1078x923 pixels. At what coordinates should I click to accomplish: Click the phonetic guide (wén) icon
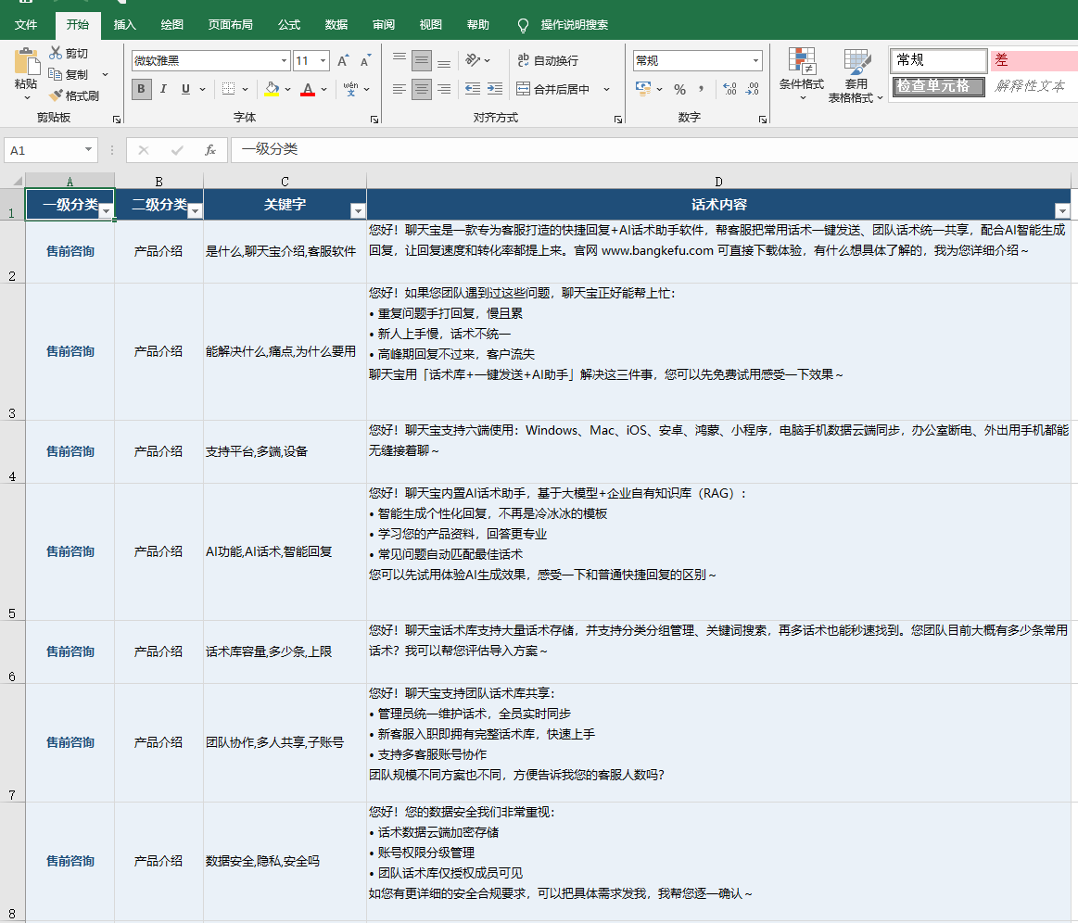click(350, 89)
